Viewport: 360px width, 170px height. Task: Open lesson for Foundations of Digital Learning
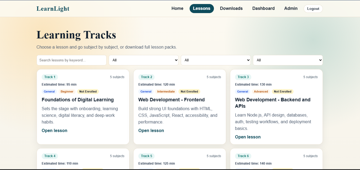click(54, 131)
